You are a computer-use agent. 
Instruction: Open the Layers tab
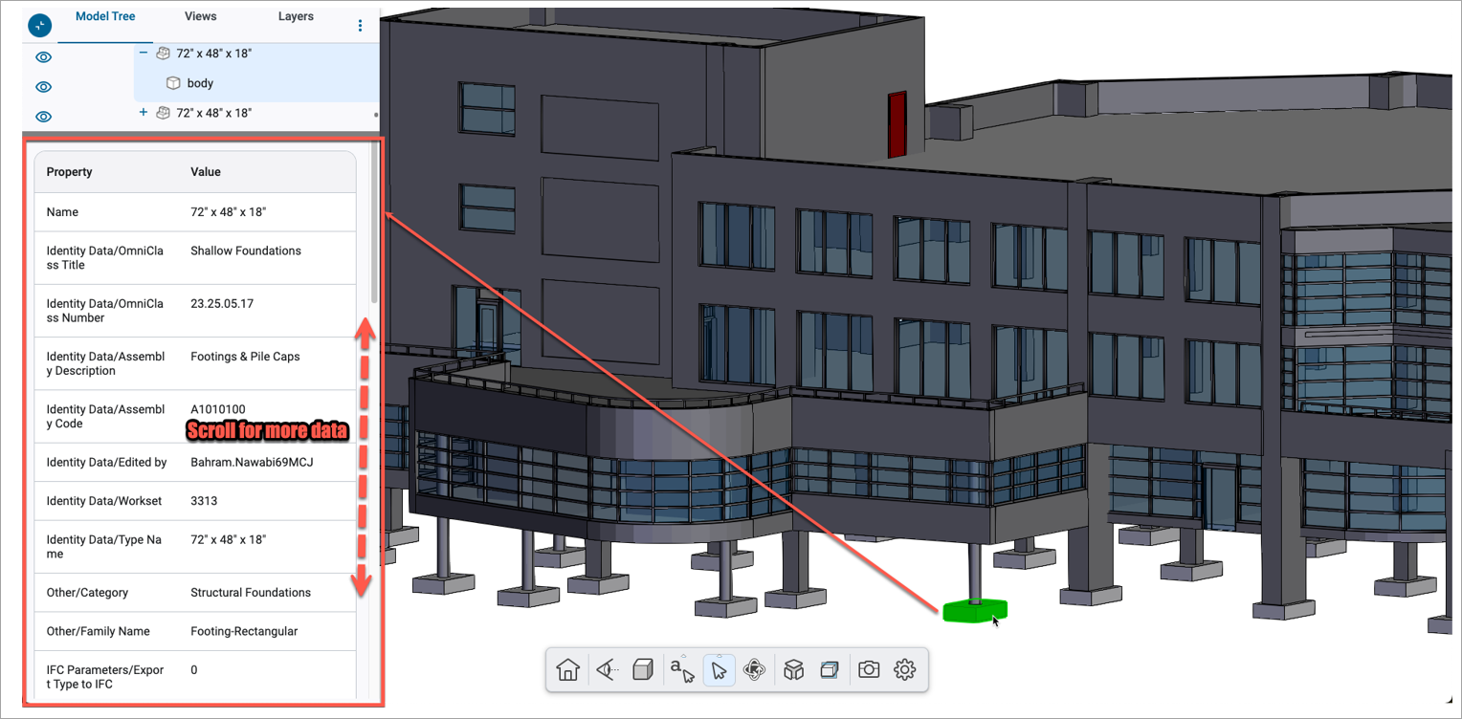[296, 16]
